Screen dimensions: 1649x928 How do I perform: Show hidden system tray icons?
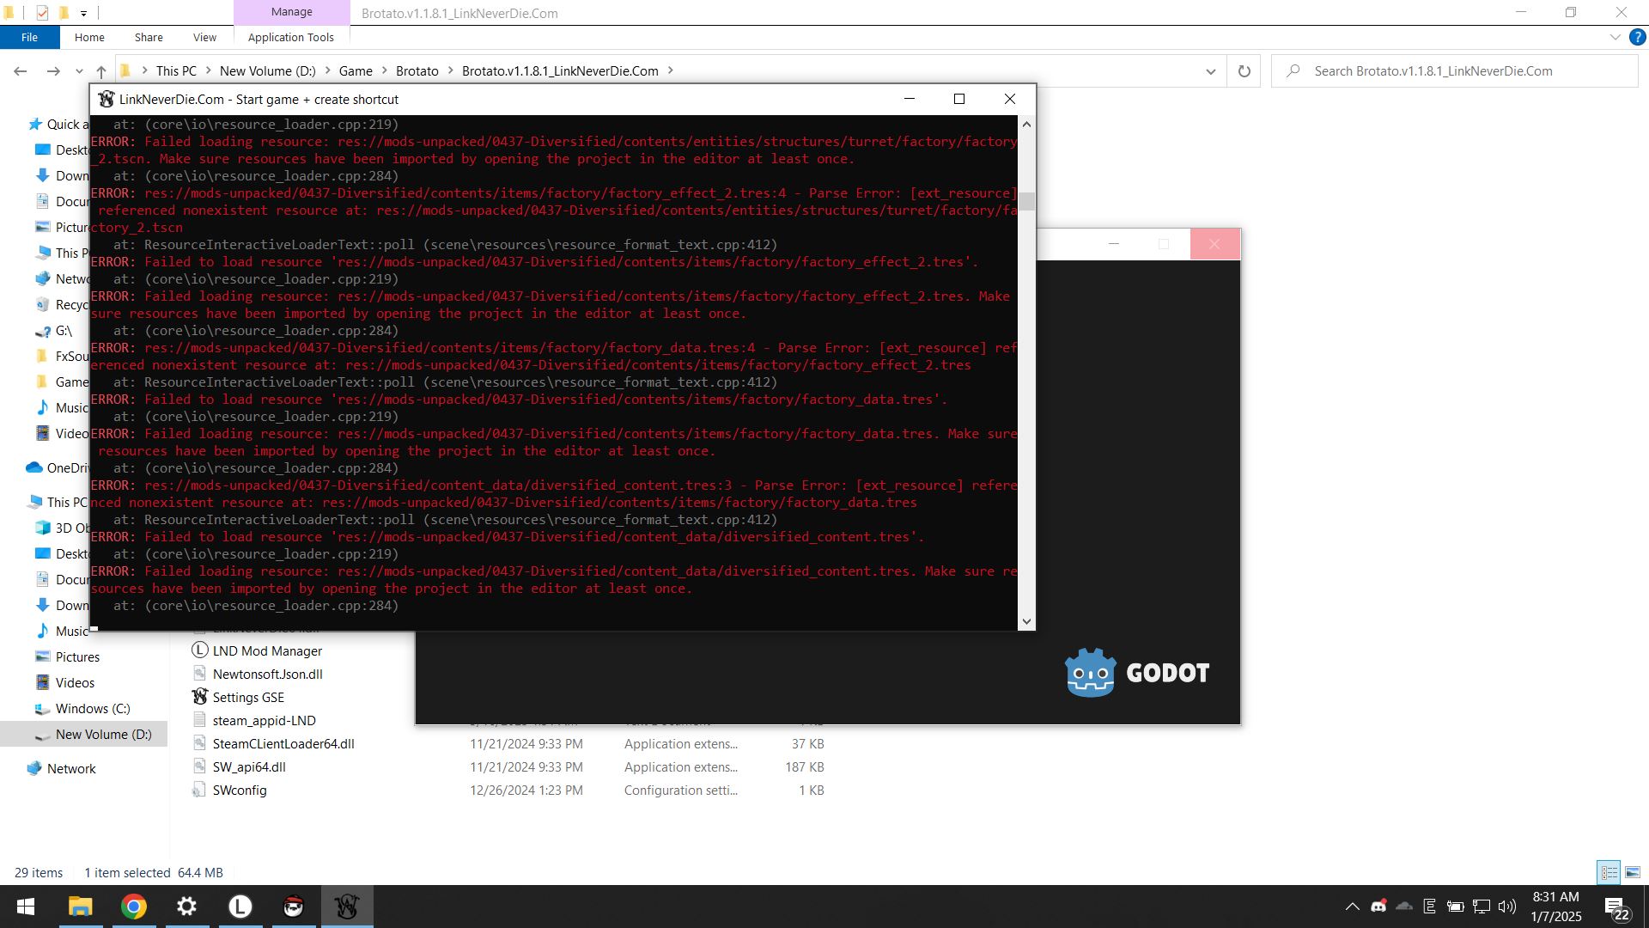pos(1352,906)
